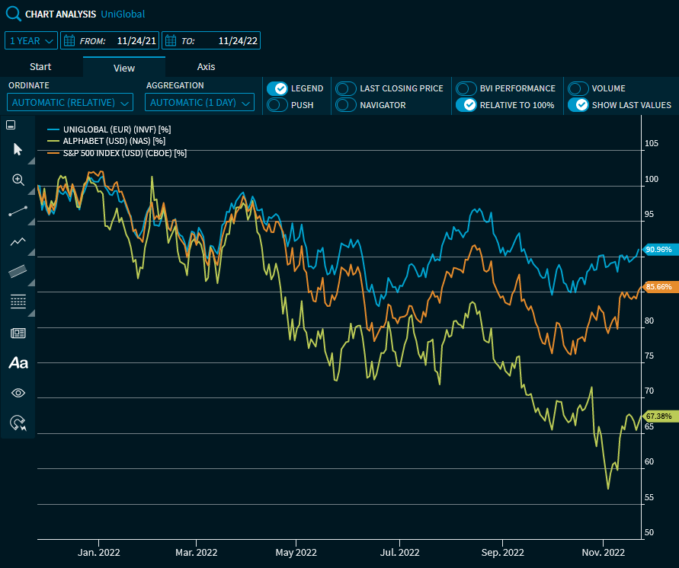The width and height of the screenshot is (679, 568).
Task: Expand the Ordinate Automatic (Relative) dropdown
Action: click(x=70, y=102)
